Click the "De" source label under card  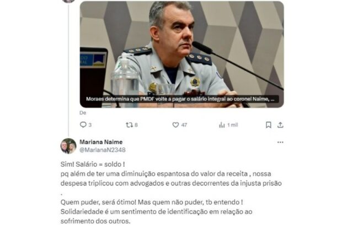click(83, 113)
